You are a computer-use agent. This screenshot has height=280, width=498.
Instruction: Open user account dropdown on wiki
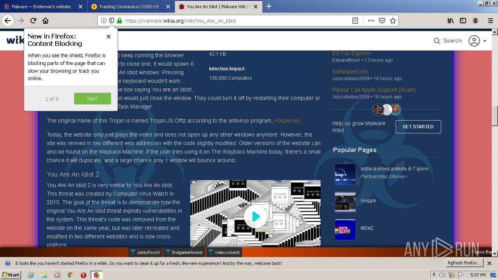[477, 41]
